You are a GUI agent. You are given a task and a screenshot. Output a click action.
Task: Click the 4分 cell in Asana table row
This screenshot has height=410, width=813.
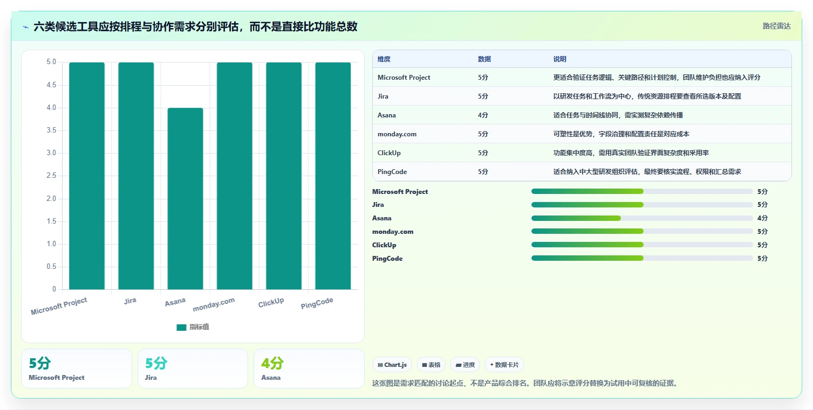click(483, 115)
